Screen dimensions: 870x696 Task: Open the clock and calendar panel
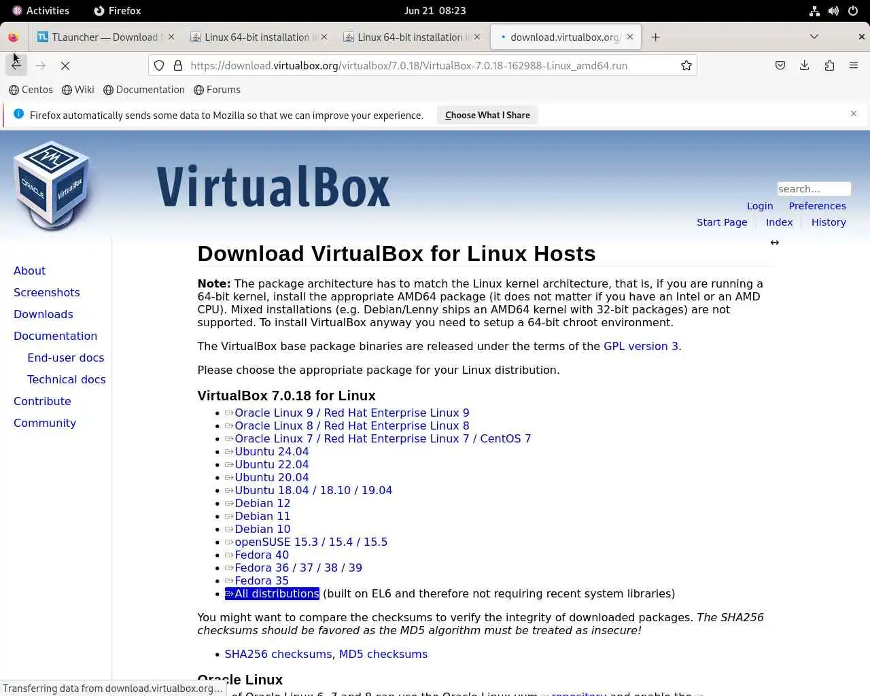(x=435, y=11)
